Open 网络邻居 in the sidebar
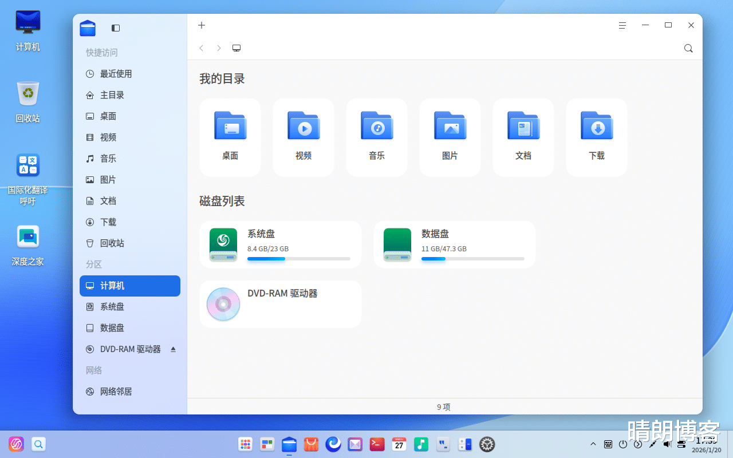Screen dimensions: 733x458 130,392
